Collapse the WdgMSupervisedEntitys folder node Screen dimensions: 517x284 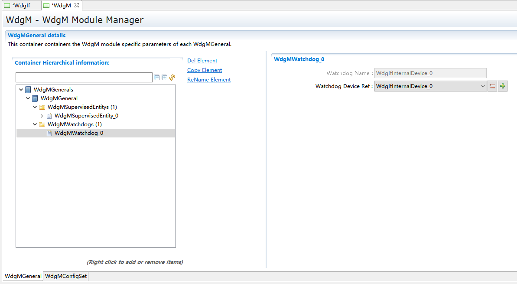(35, 107)
